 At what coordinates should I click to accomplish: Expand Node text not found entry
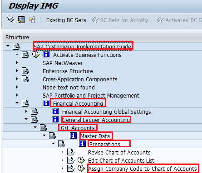click(x=17, y=87)
